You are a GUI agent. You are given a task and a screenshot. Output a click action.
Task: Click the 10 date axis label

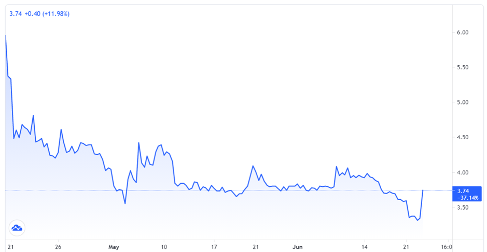[164, 247]
